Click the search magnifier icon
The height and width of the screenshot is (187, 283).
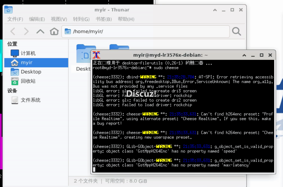pos(236,31)
